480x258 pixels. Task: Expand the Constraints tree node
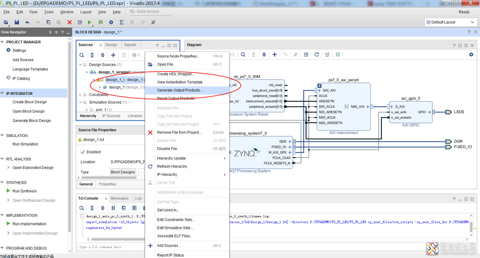80,95
